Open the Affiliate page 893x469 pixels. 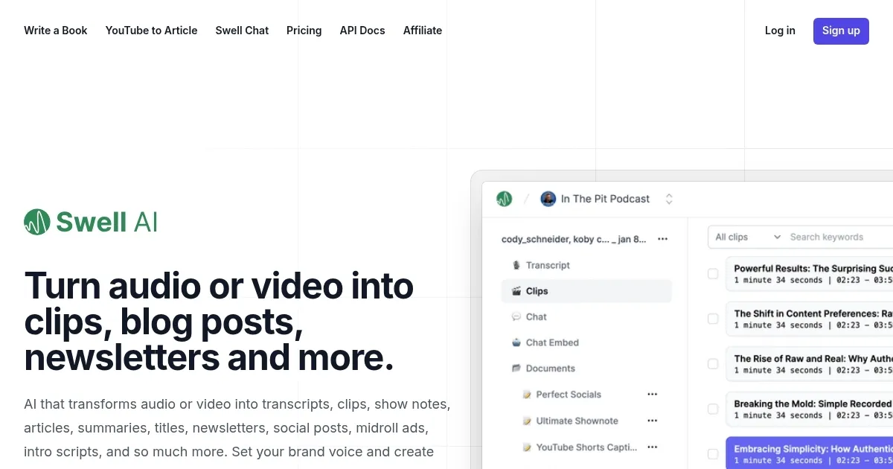pyautogui.click(x=423, y=31)
